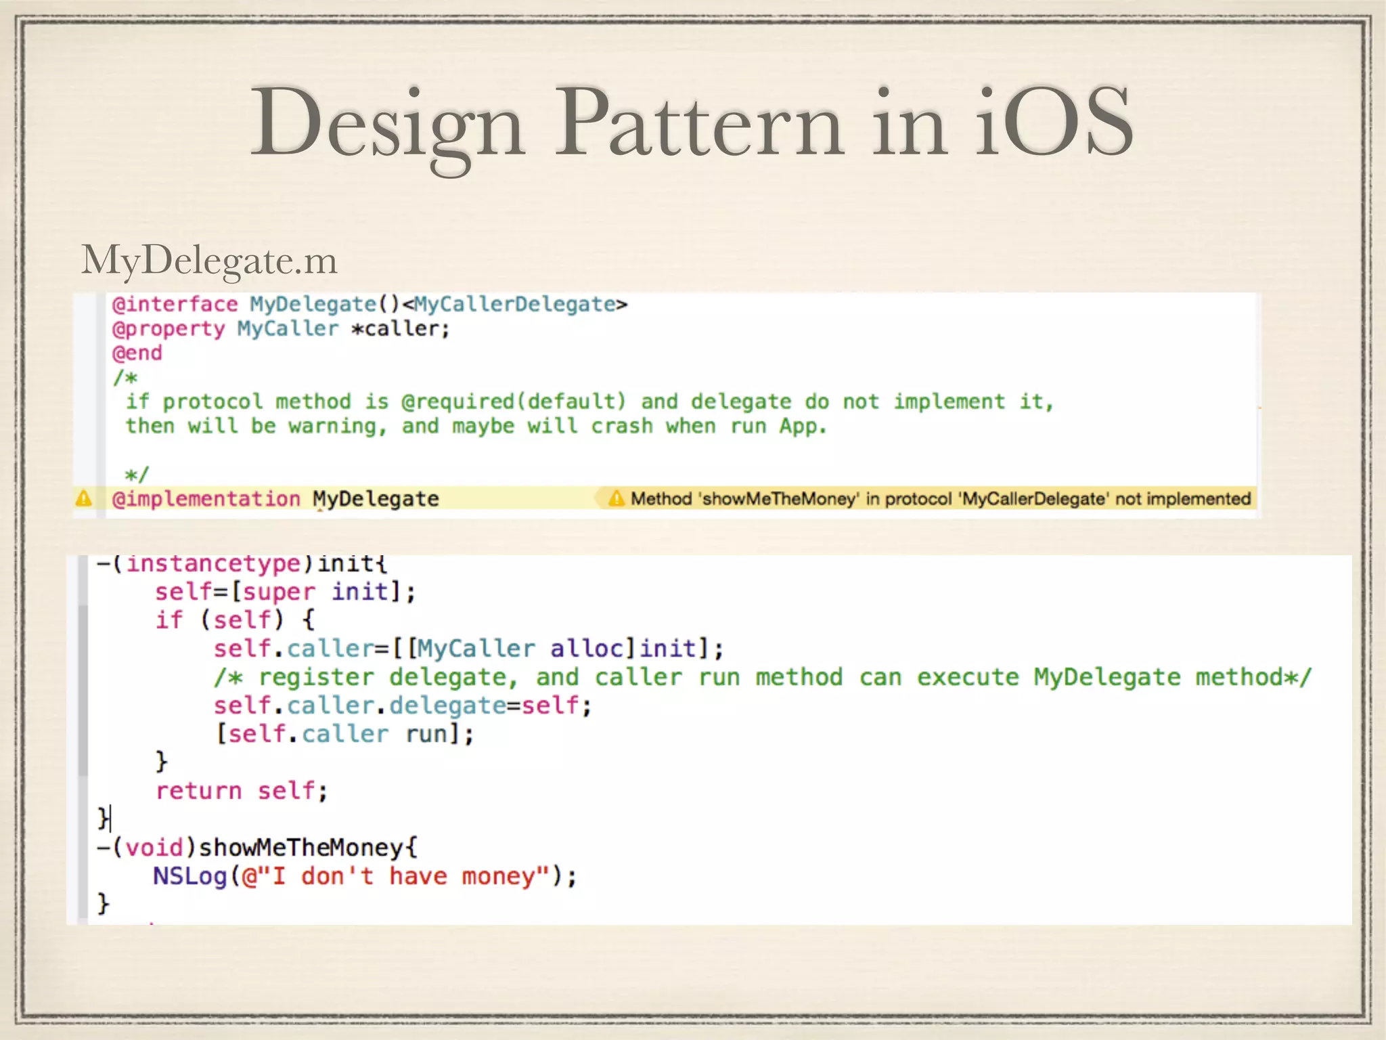
Task: Click the '@implementation MyDelegate' line
Action: coord(275,499)
